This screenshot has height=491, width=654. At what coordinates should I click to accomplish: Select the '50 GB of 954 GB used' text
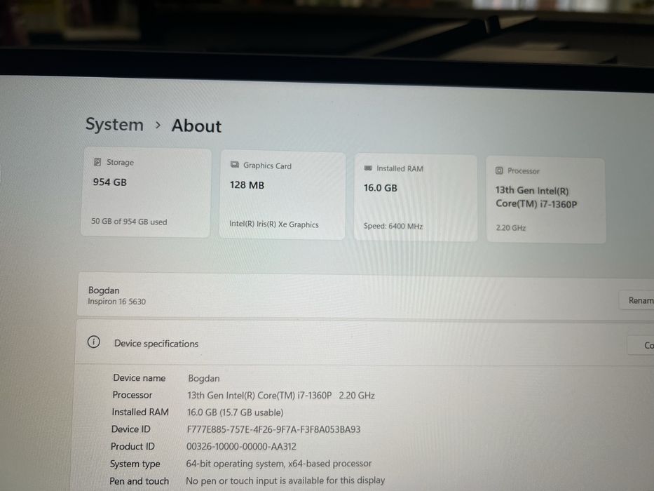coord(129,222)
